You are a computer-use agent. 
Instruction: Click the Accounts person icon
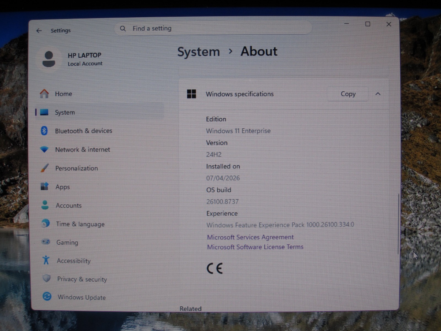pos(45,205)
